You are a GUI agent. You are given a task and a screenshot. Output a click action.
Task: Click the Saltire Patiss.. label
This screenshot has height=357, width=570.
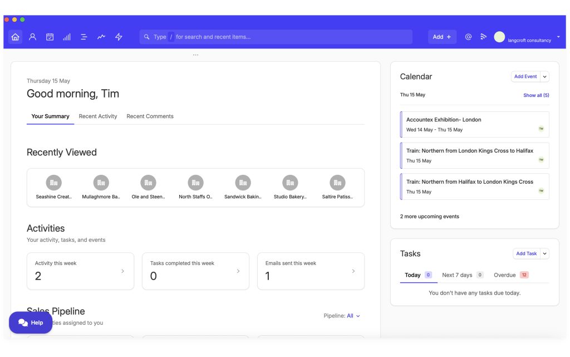(x=337, y=197)
